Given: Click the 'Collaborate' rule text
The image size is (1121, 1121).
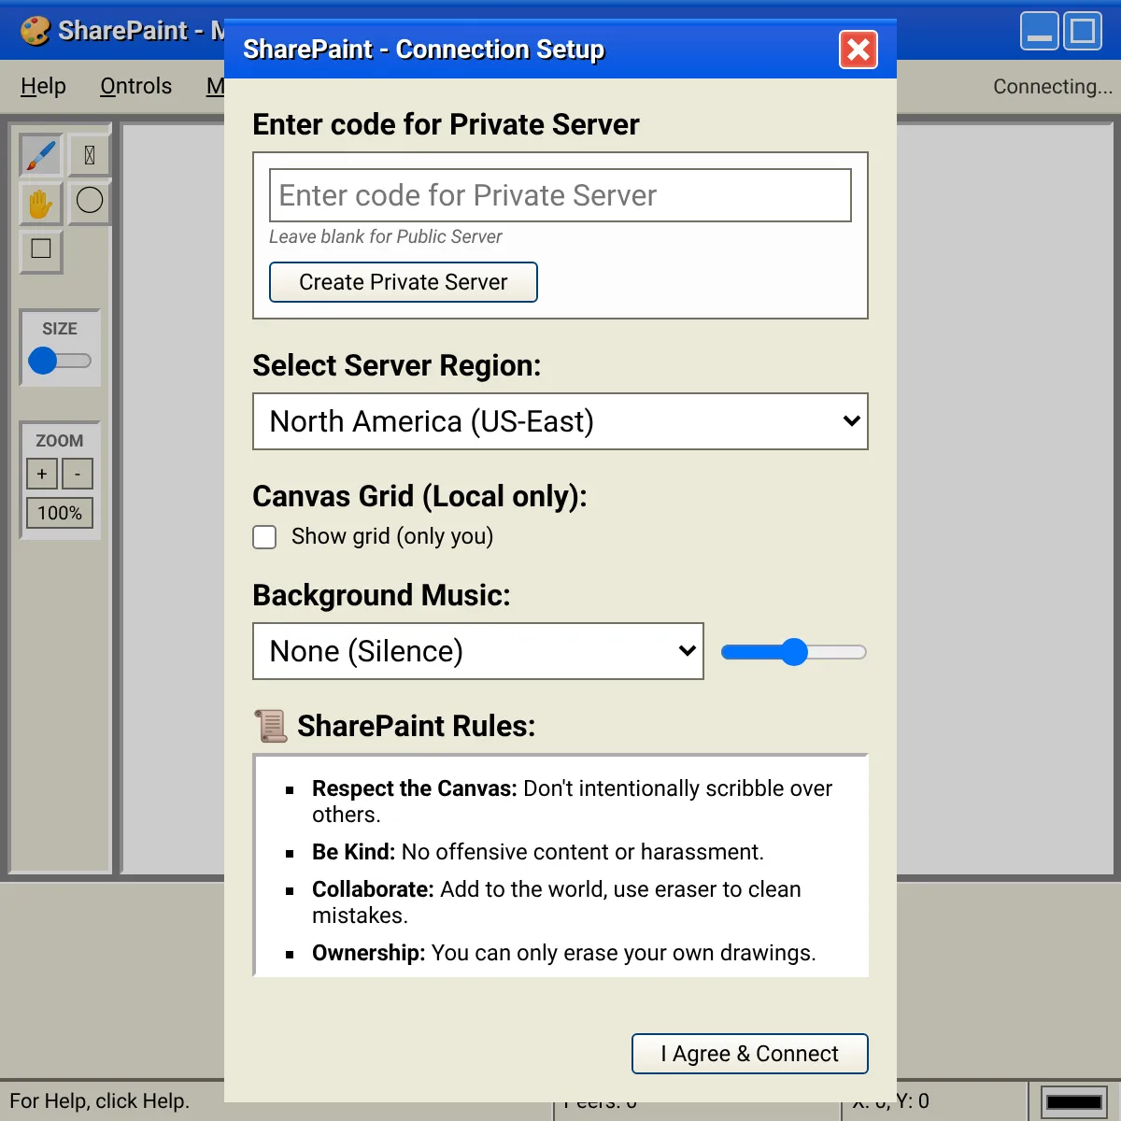Looking at the screenshot, I should coord(557,902).
